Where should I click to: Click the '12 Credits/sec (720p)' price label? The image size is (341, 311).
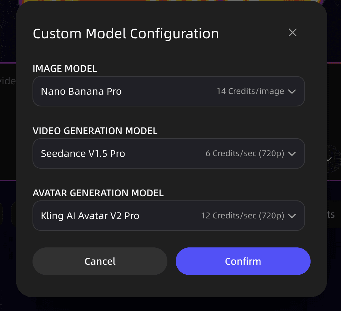point(243,216)
